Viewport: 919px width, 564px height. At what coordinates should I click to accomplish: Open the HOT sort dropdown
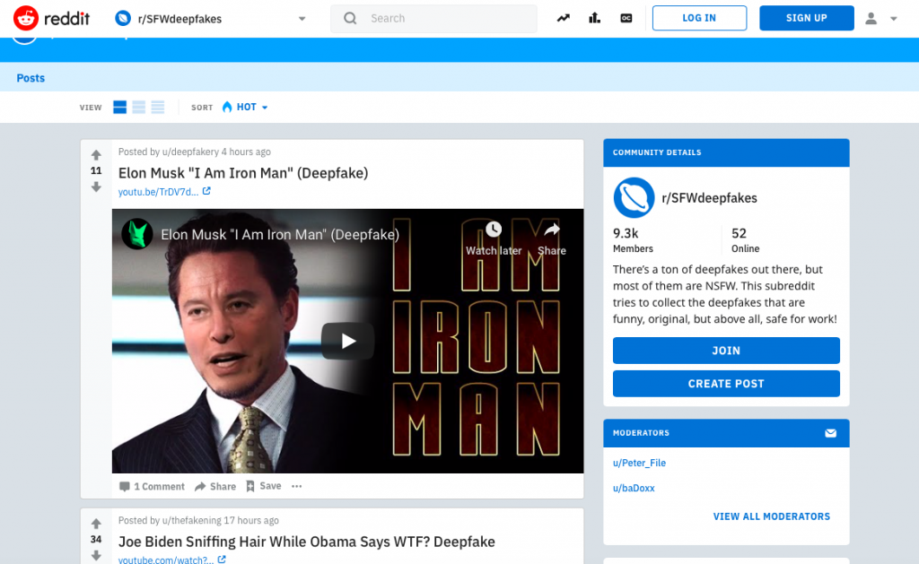(x=245, y=108)
